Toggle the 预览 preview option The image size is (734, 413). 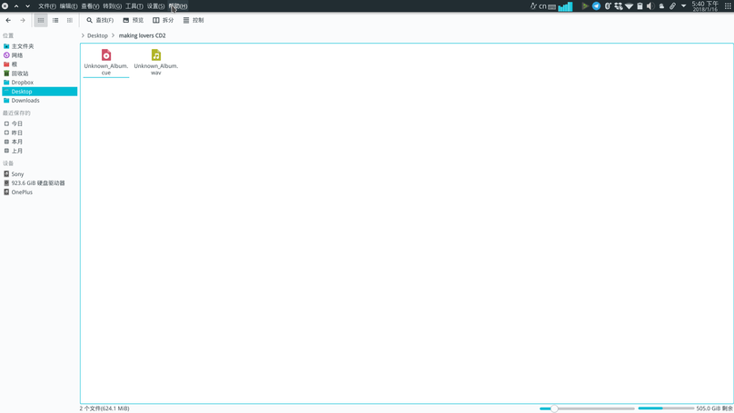coord(134,20)
